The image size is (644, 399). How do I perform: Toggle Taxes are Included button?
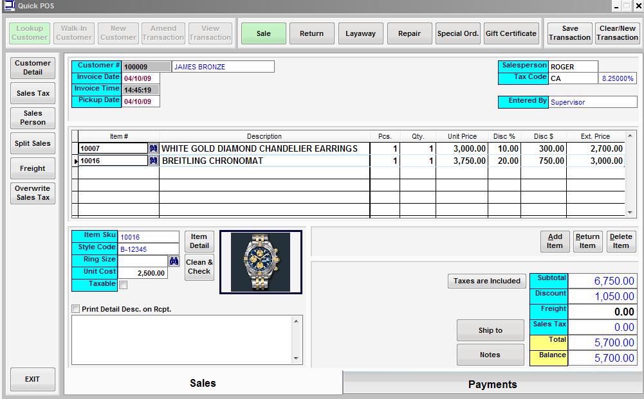(486, 281)
